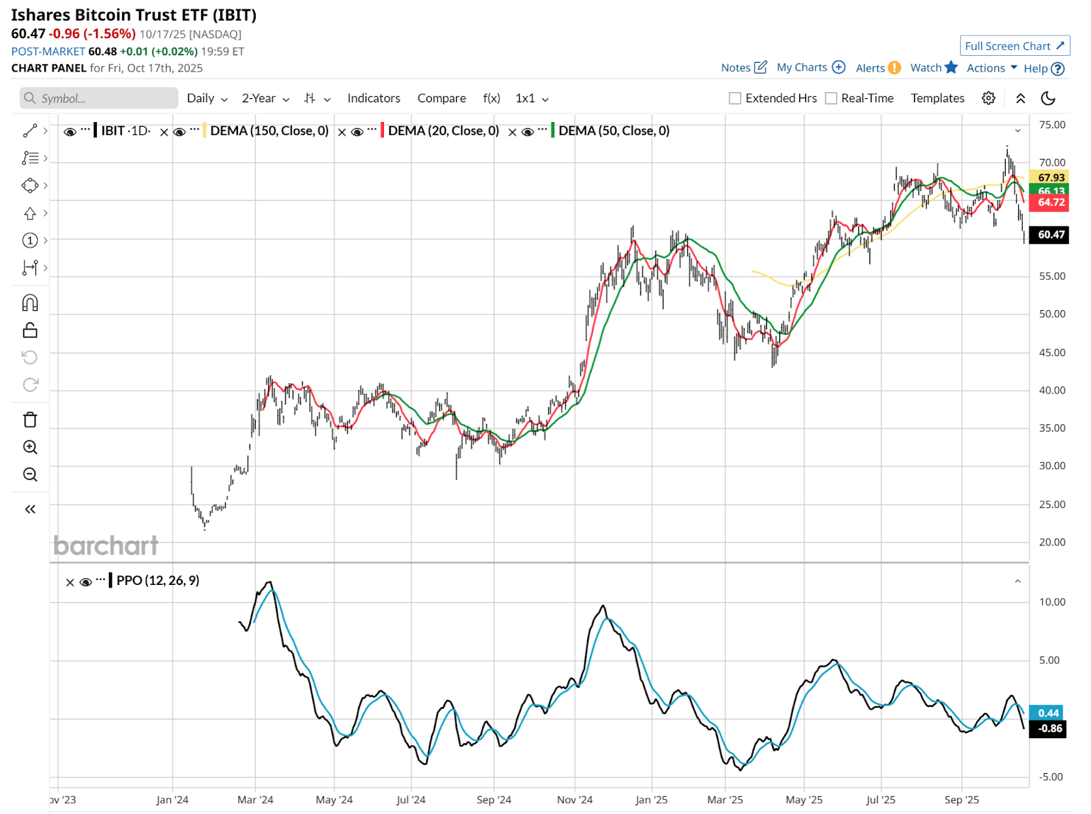This screenshot has height=814, width=1091.
Task: Click the redo arrow icon
Action: (x=30, y=385)
